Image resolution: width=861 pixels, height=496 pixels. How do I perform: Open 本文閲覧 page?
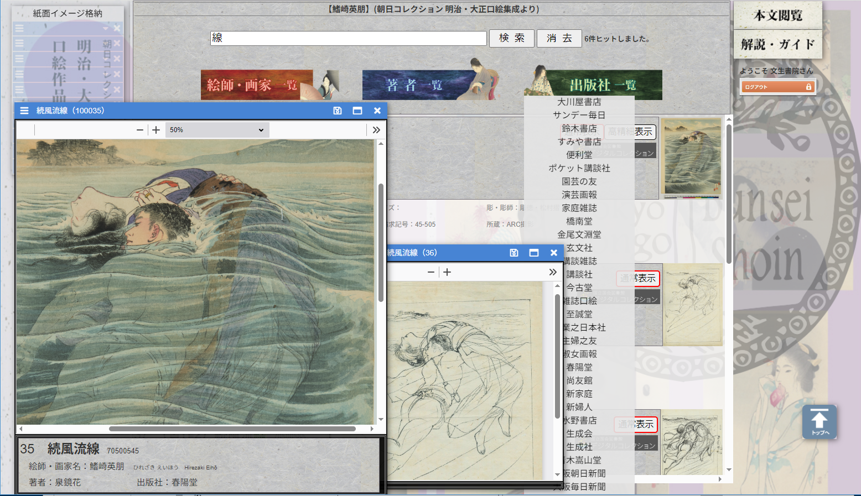[778, 15]
